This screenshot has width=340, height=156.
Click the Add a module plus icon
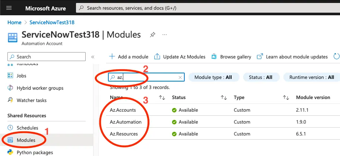coord(112,57)
